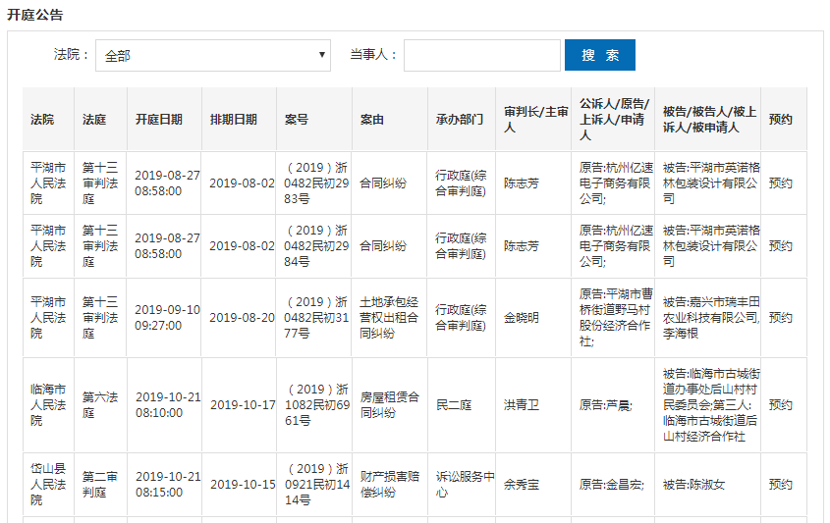Click 预约 for case 0482民初2984号
Image resolution: width=830 pixels, height=523 pixels.
[780, 246]
